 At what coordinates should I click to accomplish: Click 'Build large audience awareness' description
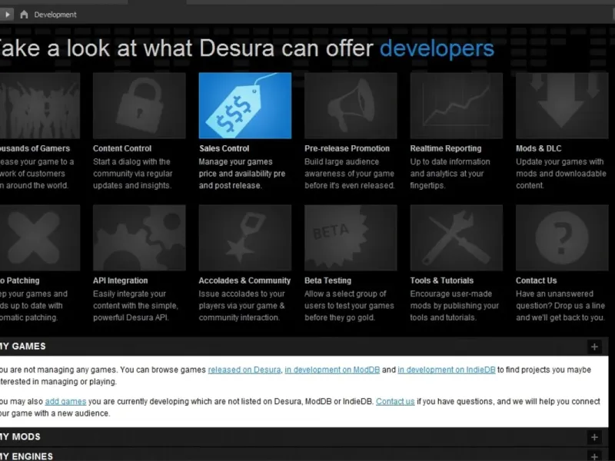click(350, 174)
